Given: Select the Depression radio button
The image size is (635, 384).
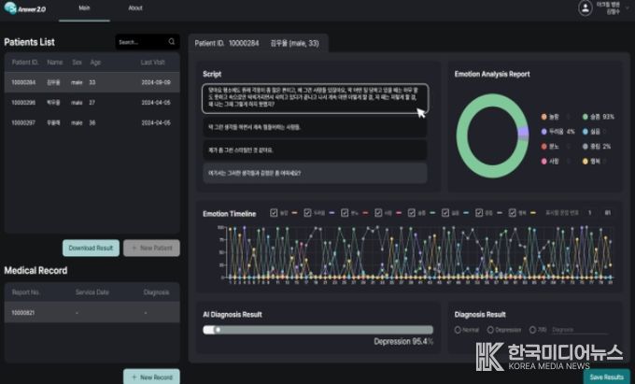Looking at the screenshot, I should click(x=490, y=330).
